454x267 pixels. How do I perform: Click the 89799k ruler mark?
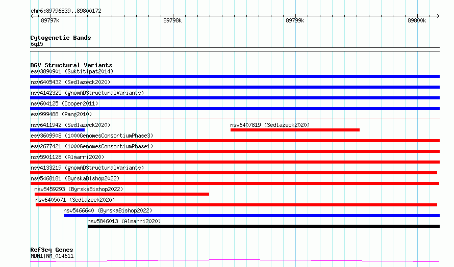coord(295,20)
